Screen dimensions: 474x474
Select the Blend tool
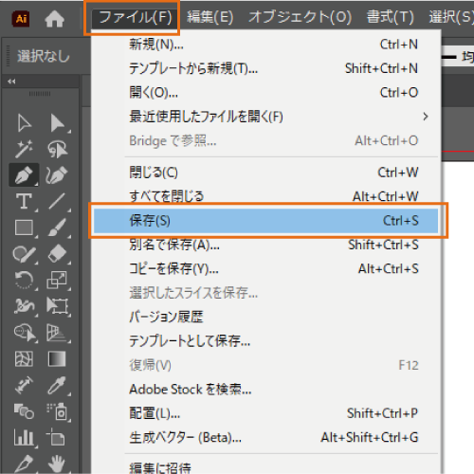[x=24, y=411]
